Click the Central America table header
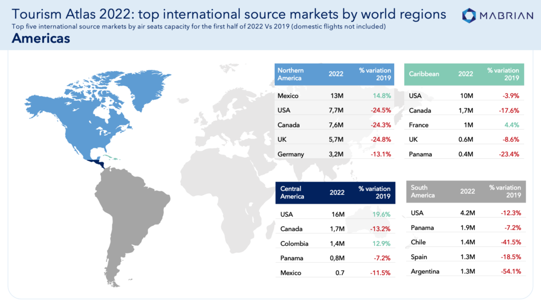This screenshot has height=304, width=541. (335, 193)
